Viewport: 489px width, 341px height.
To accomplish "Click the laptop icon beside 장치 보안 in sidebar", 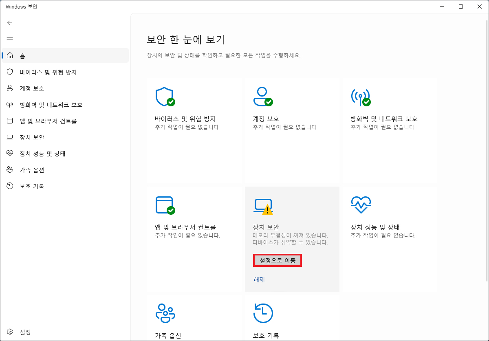I will pyautogui.click(x=10, y=137).
